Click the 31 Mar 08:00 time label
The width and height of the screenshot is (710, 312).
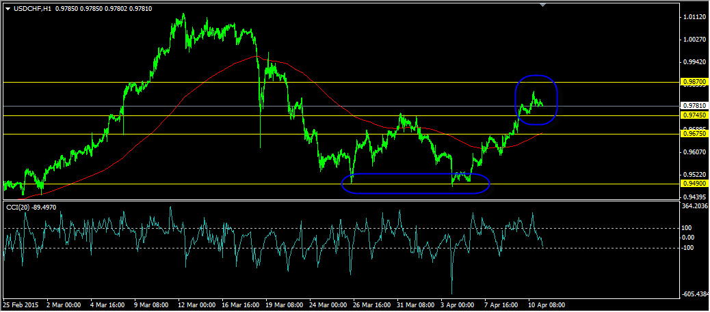pos(415,305)
